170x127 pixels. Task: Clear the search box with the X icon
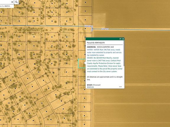(x=12, y=2)
